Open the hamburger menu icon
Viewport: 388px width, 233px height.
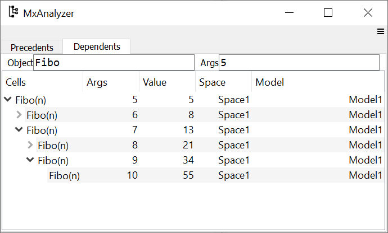pos(381,32)
